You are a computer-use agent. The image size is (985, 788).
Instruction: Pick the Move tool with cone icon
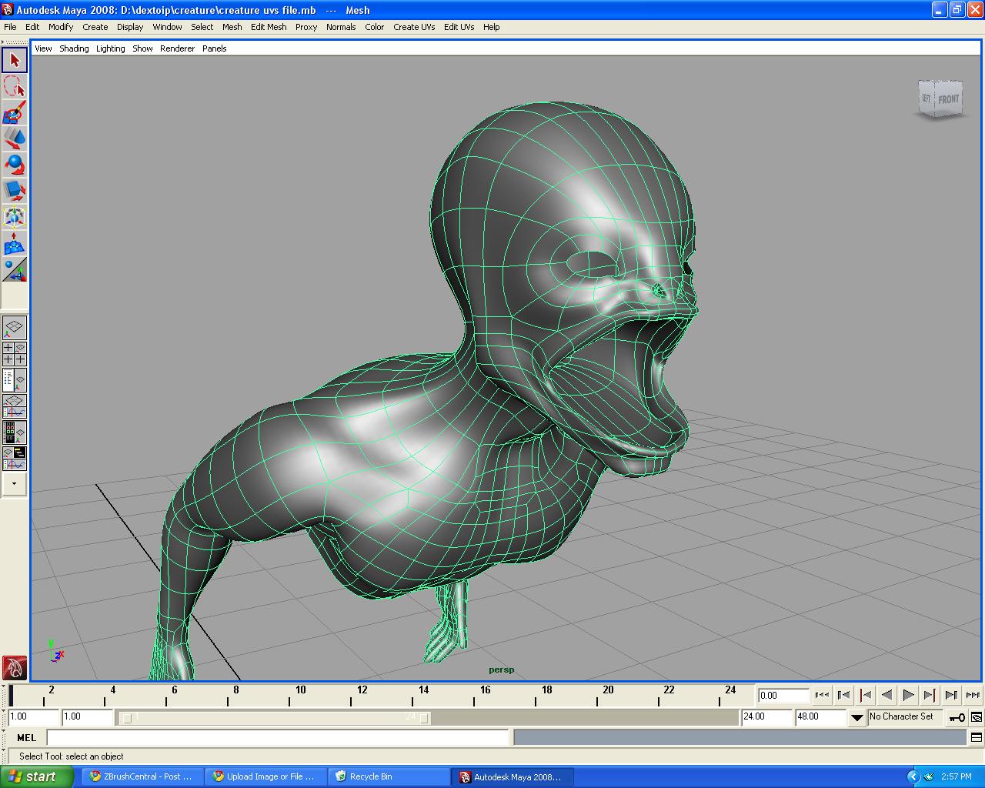coord(15,139)
